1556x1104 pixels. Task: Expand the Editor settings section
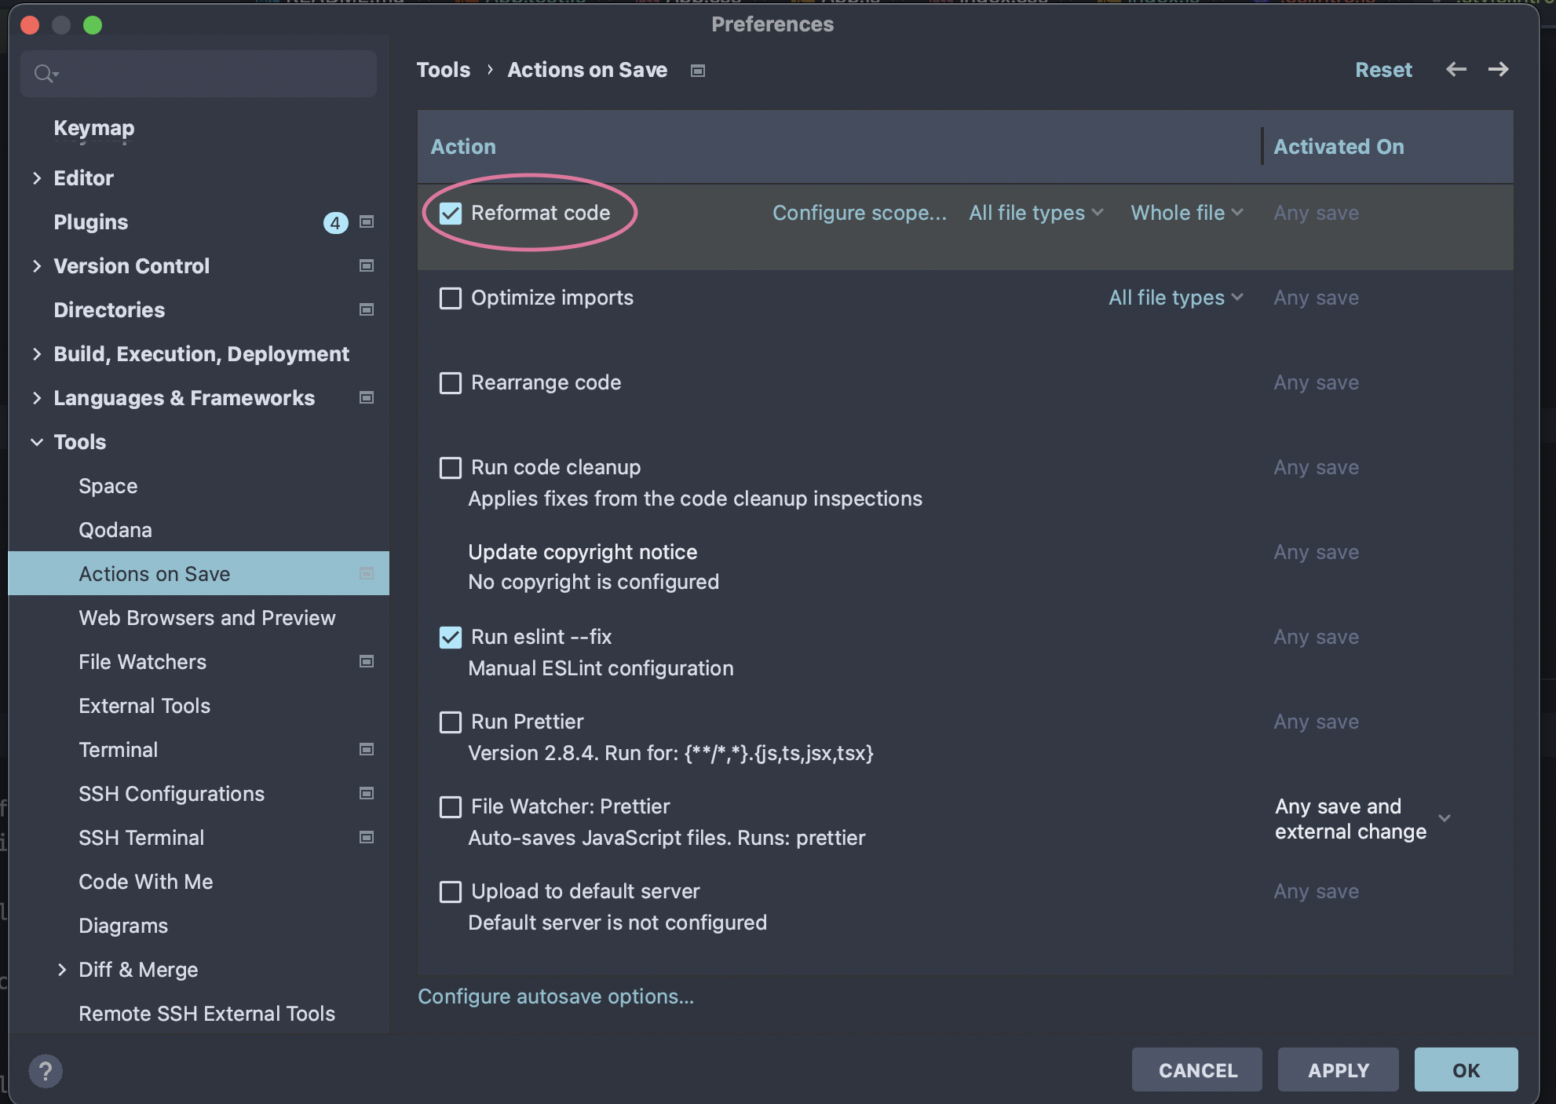(x=36, y=178)
